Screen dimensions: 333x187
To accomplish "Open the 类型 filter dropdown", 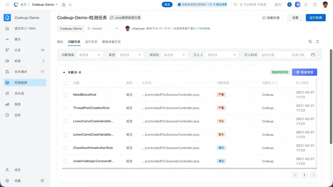I will tap(130, 55).
